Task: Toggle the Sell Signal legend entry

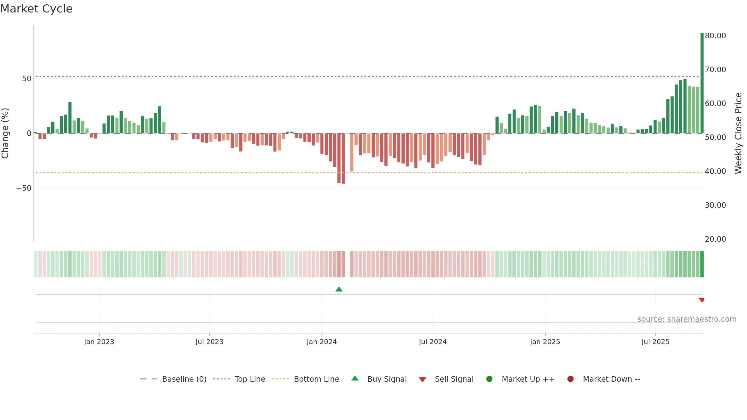Action: pyautogui.click(x=446, y=379)
